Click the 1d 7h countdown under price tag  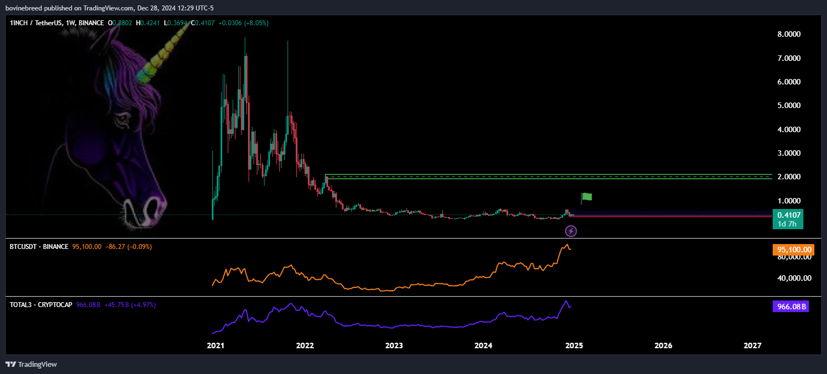click(x=787, y=224)
